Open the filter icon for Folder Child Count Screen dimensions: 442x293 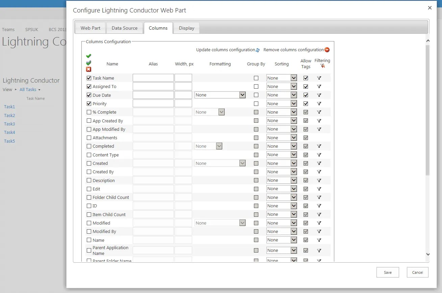click(319, 197)
